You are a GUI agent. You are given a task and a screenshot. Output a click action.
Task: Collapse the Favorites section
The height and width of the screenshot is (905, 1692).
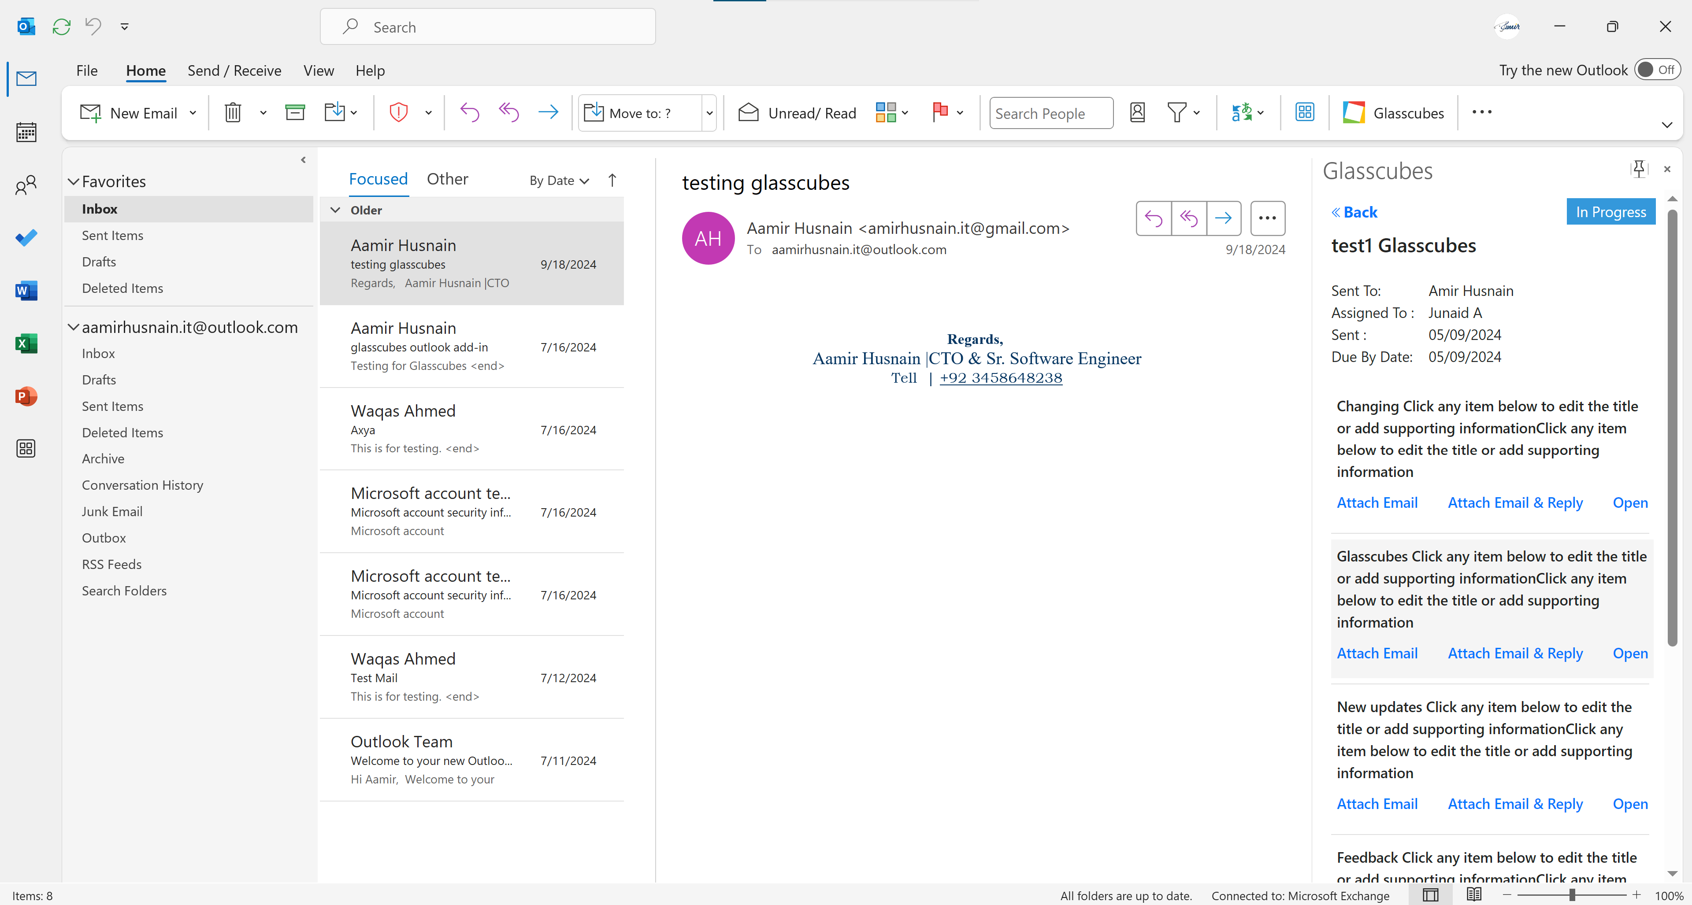pyautogui.click(x=74, y=181)
